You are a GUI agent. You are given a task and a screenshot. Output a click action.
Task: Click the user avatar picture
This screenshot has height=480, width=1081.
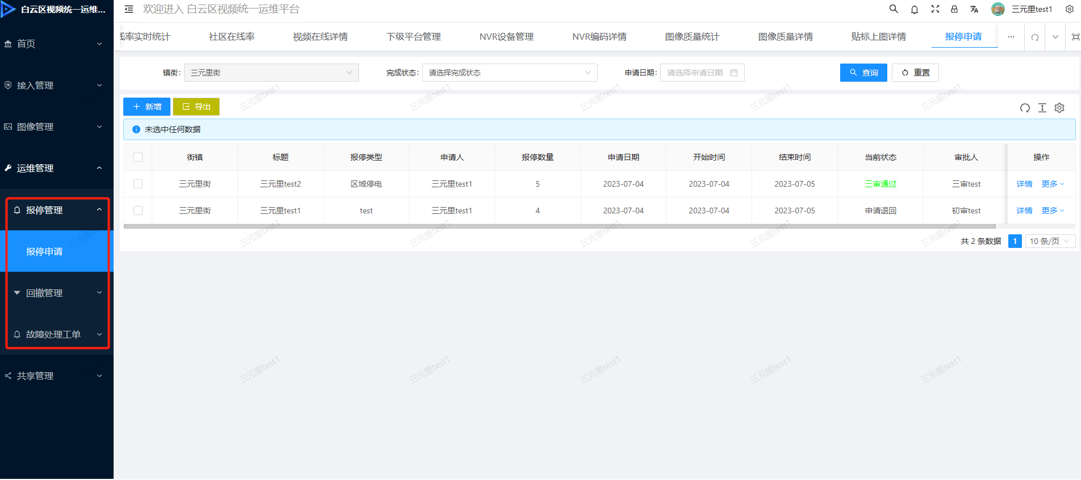998,9
